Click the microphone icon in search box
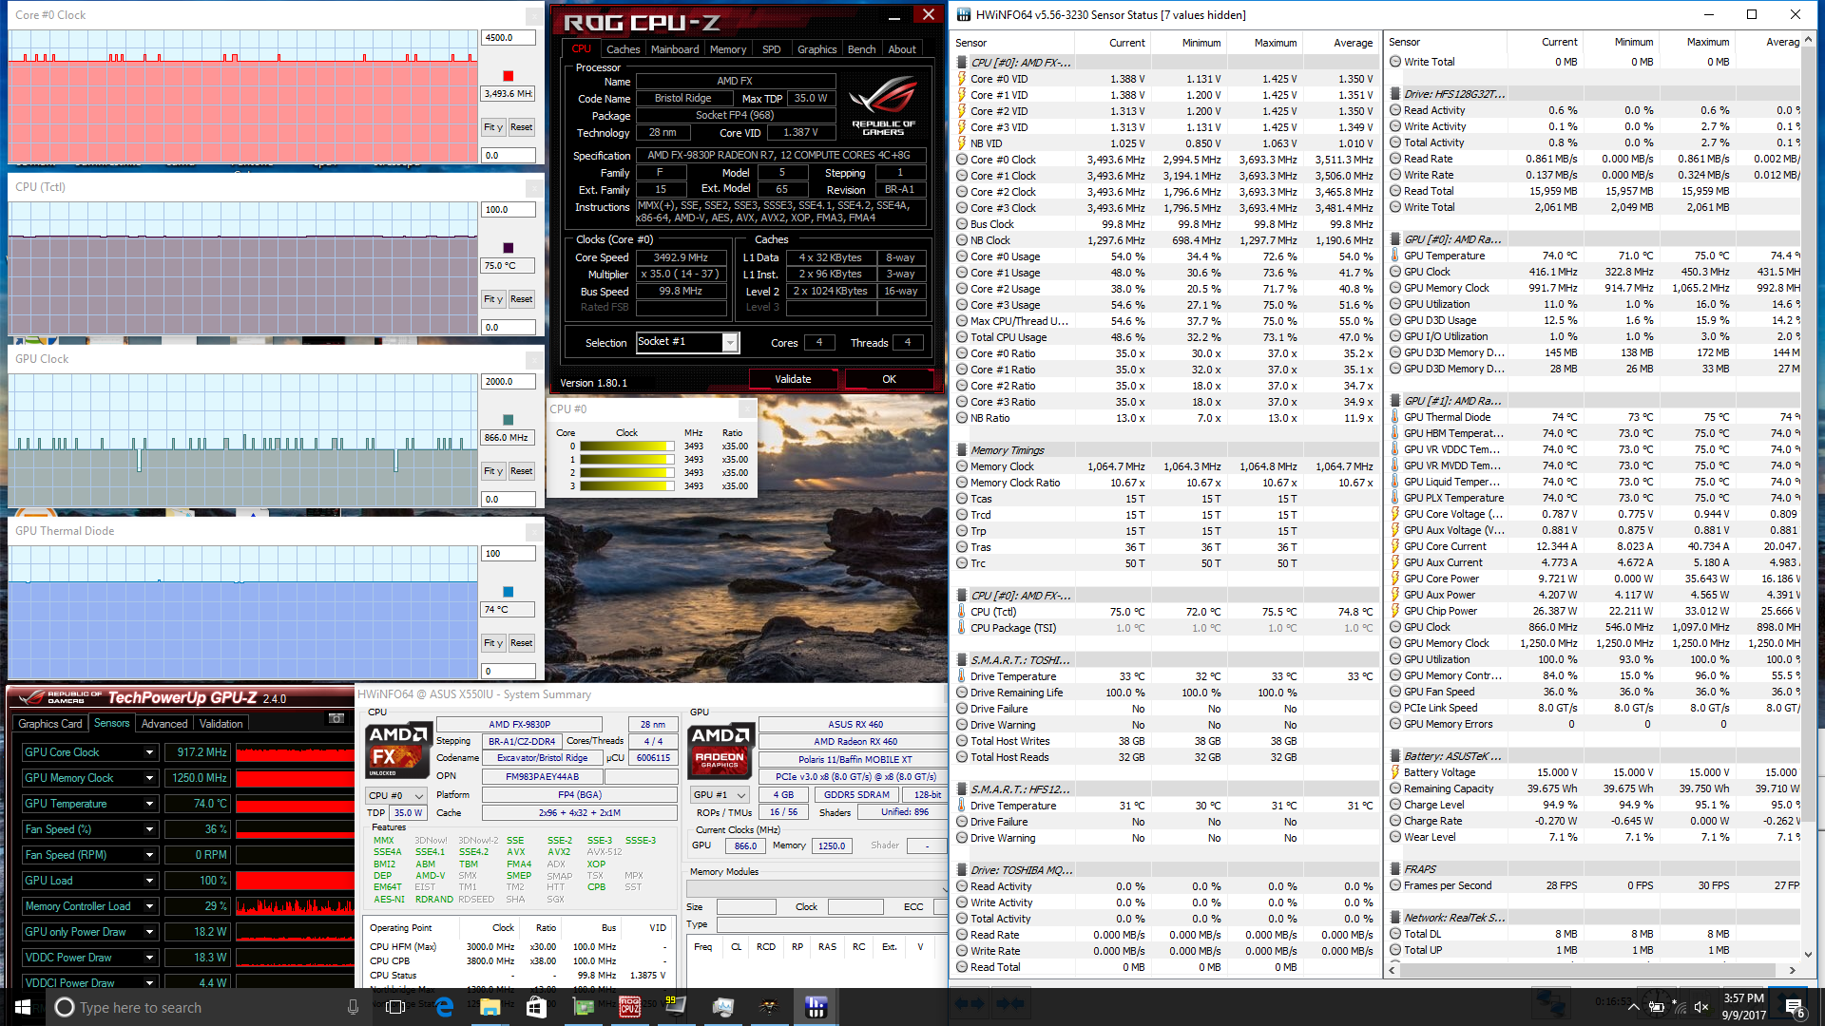 coord(353,1007)
